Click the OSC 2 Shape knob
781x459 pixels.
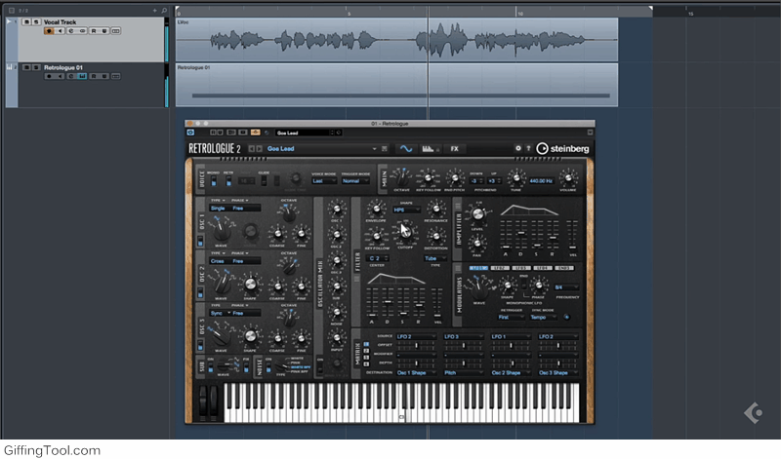tap(251, 284)
